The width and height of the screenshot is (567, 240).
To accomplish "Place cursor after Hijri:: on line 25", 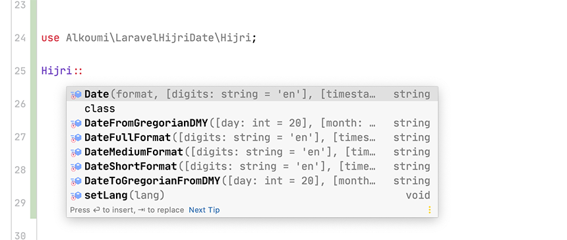I will coord(84,71).
